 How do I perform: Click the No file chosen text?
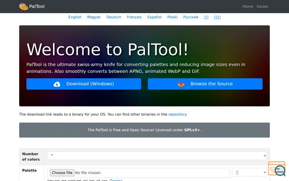click(88, 173)
